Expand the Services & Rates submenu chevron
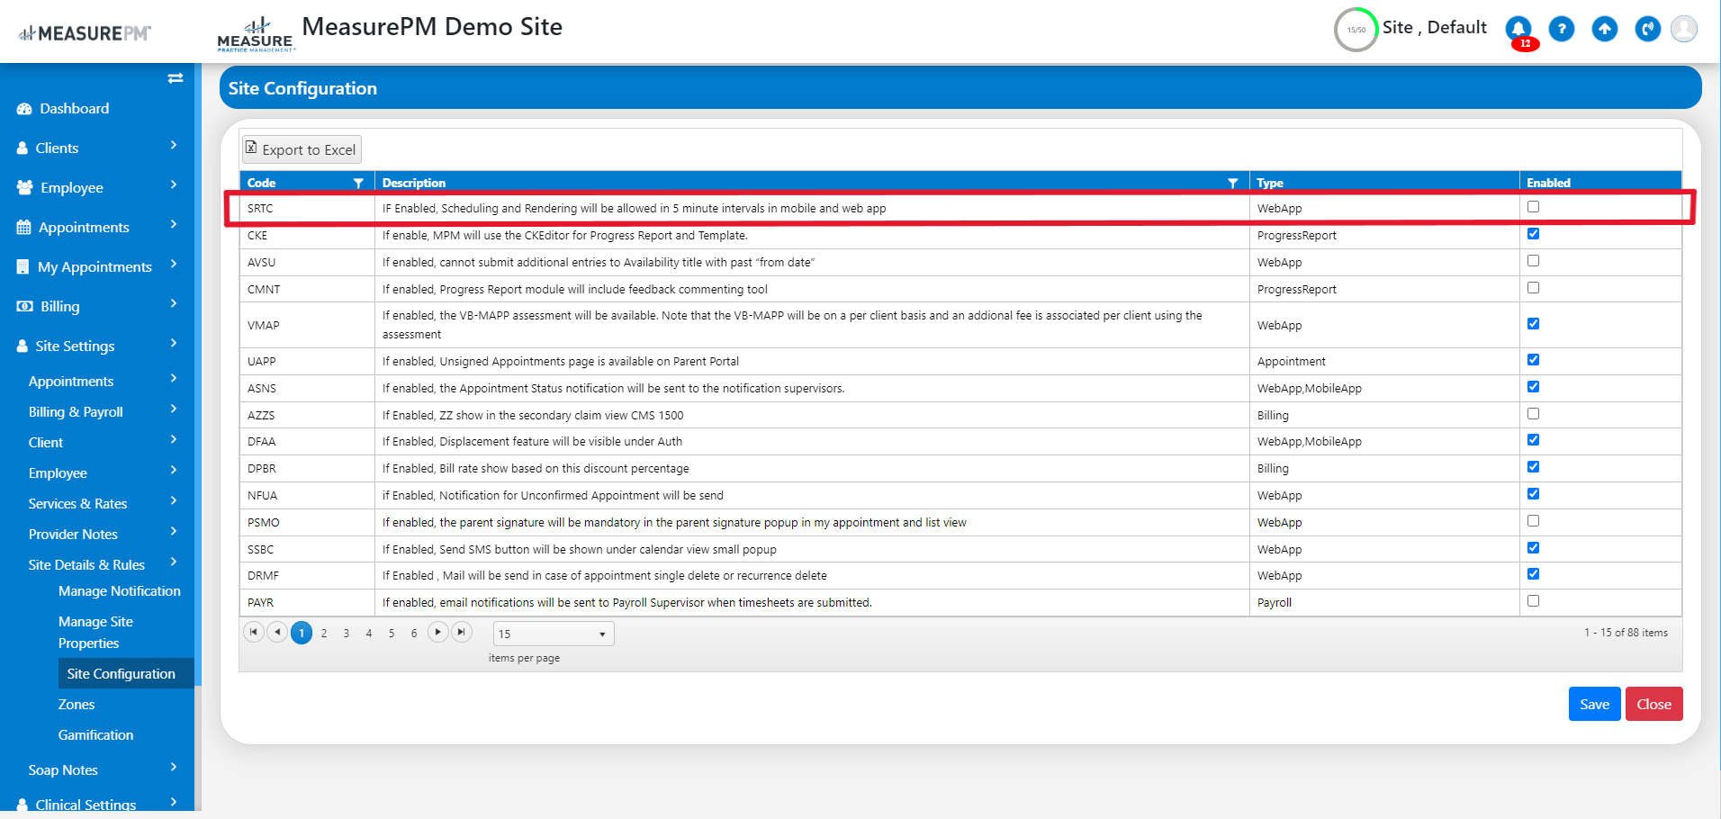The width and height of the screenshot is (1721, 819). 174,501
